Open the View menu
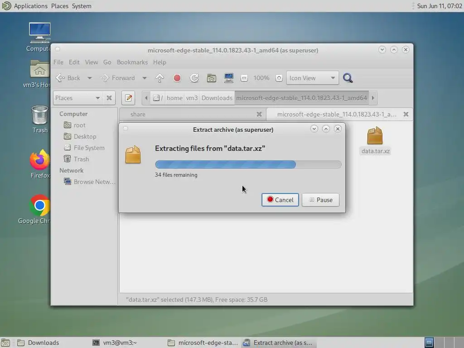The width and height of the screenshot is (464, 348). (92, 62)
